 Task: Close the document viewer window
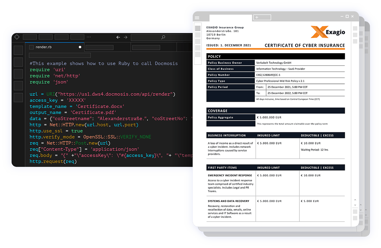(x=353, y=16)
